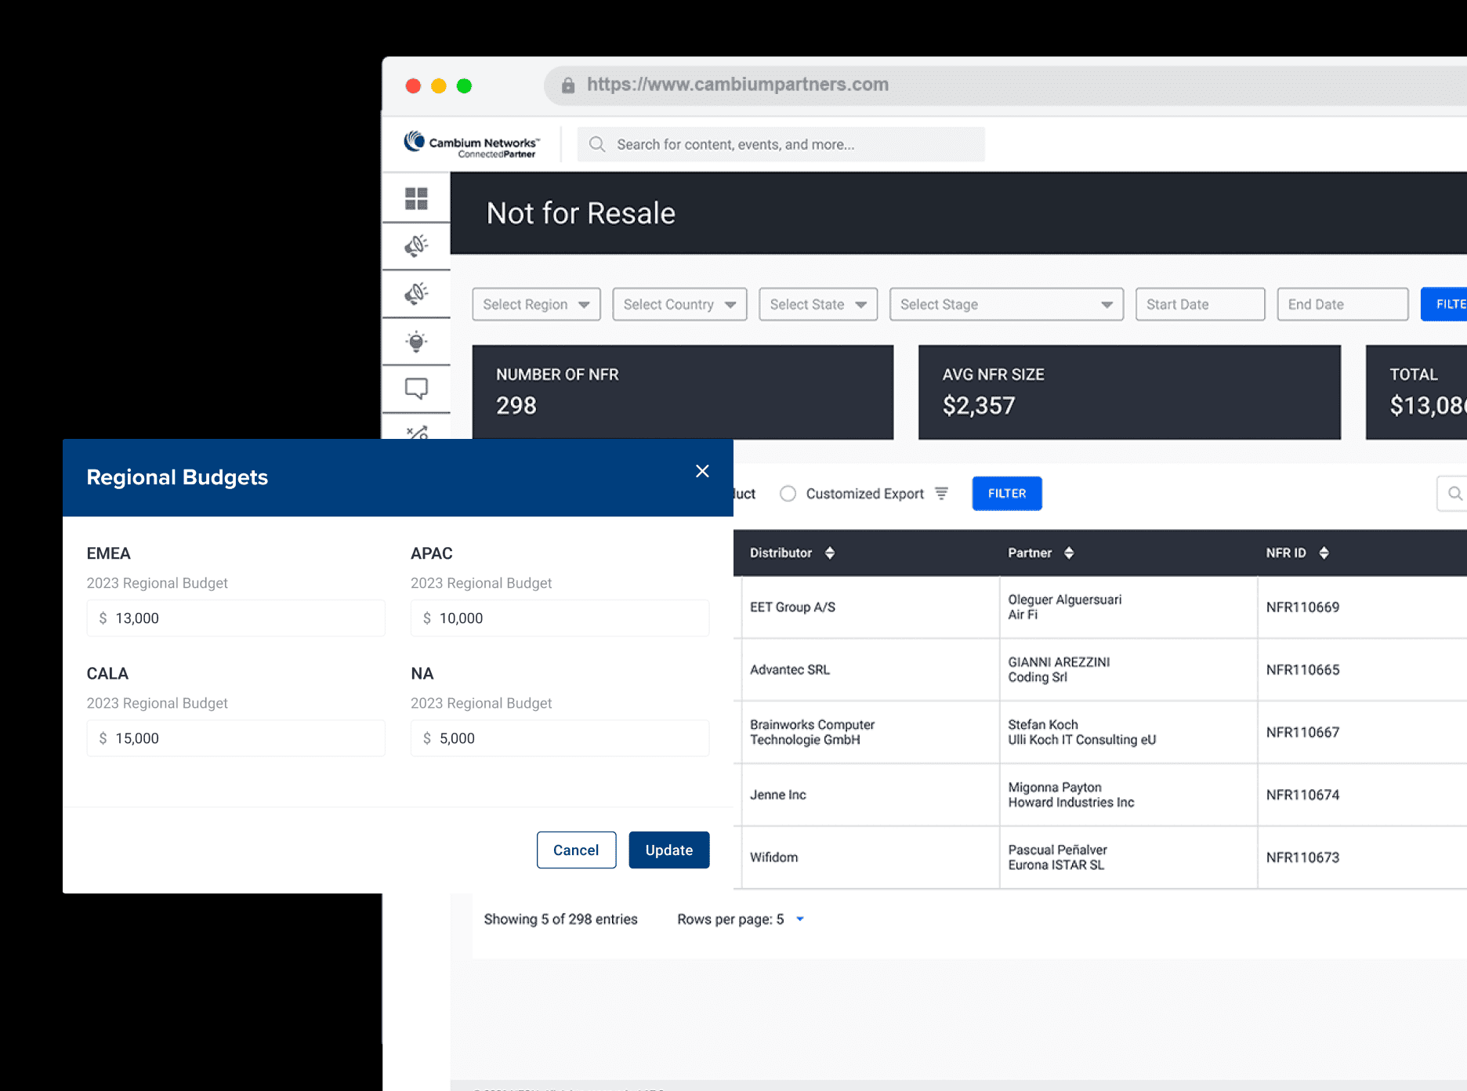
Task: Click the Cancel button in dialog
Action: 576,850
